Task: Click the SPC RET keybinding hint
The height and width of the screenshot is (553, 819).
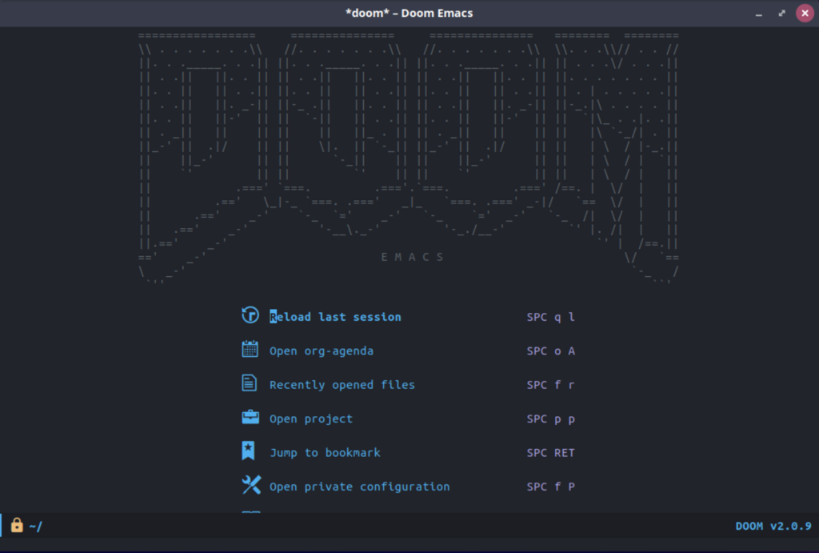Action: tap(550, 452)
